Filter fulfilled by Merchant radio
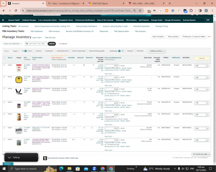This screenshot has height=172, width=216. click(135, 51)
